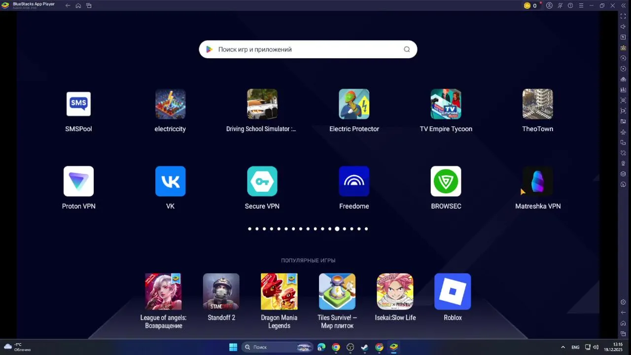631x355 pixels.
Task: Open the BlueStacks hamburger menu
Action: pos(581,5)
